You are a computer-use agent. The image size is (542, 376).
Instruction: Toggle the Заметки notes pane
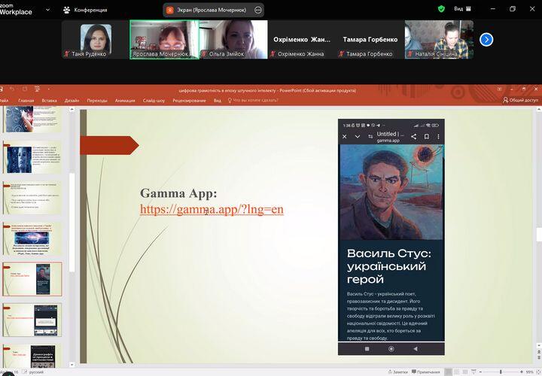pyautogui.click(x=398, y=371)
